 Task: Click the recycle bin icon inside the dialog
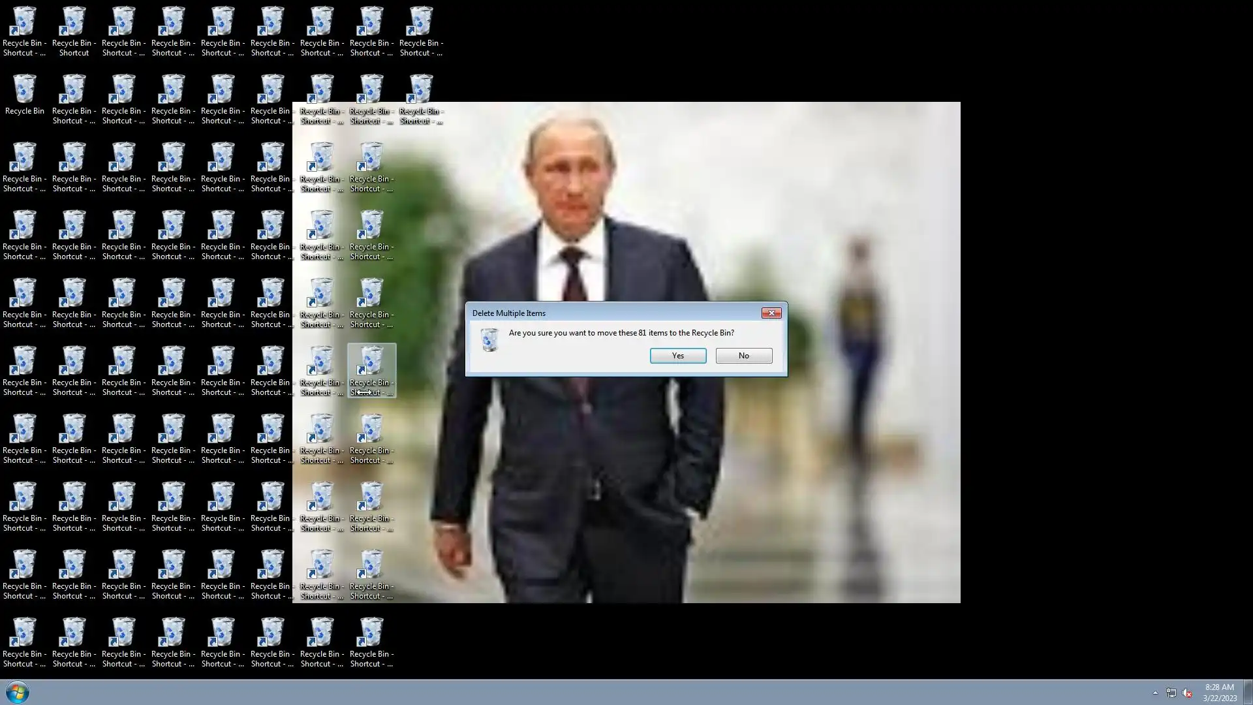coord(489,339)
